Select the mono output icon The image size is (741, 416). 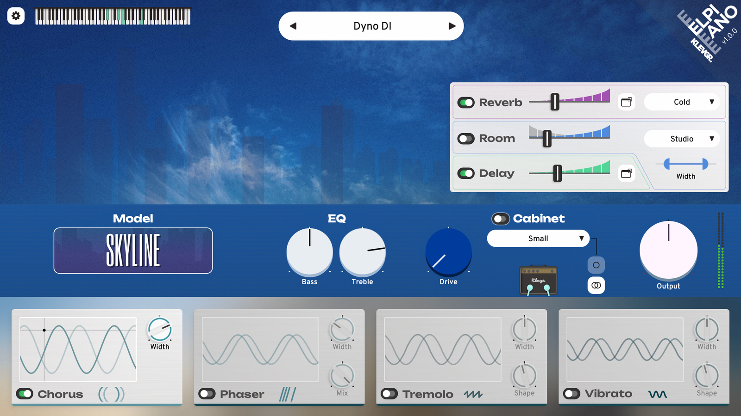(x=596, y=264)
